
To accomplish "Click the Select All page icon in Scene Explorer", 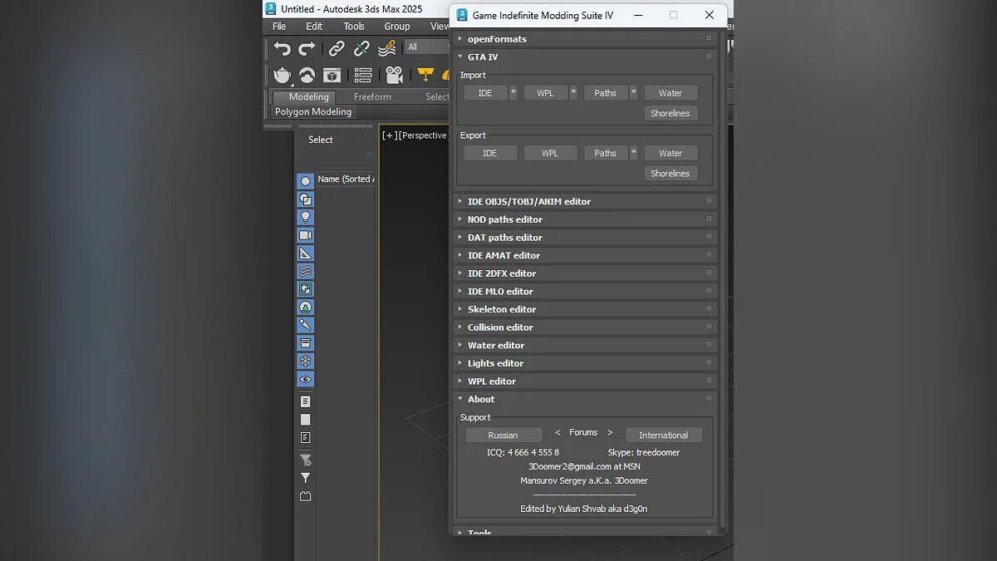I will coord(306,401).
